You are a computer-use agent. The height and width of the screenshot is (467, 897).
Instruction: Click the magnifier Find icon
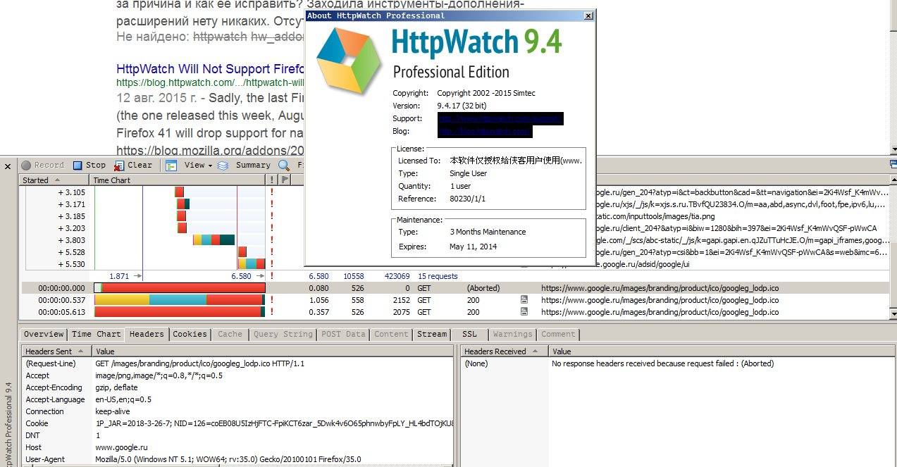283,166
